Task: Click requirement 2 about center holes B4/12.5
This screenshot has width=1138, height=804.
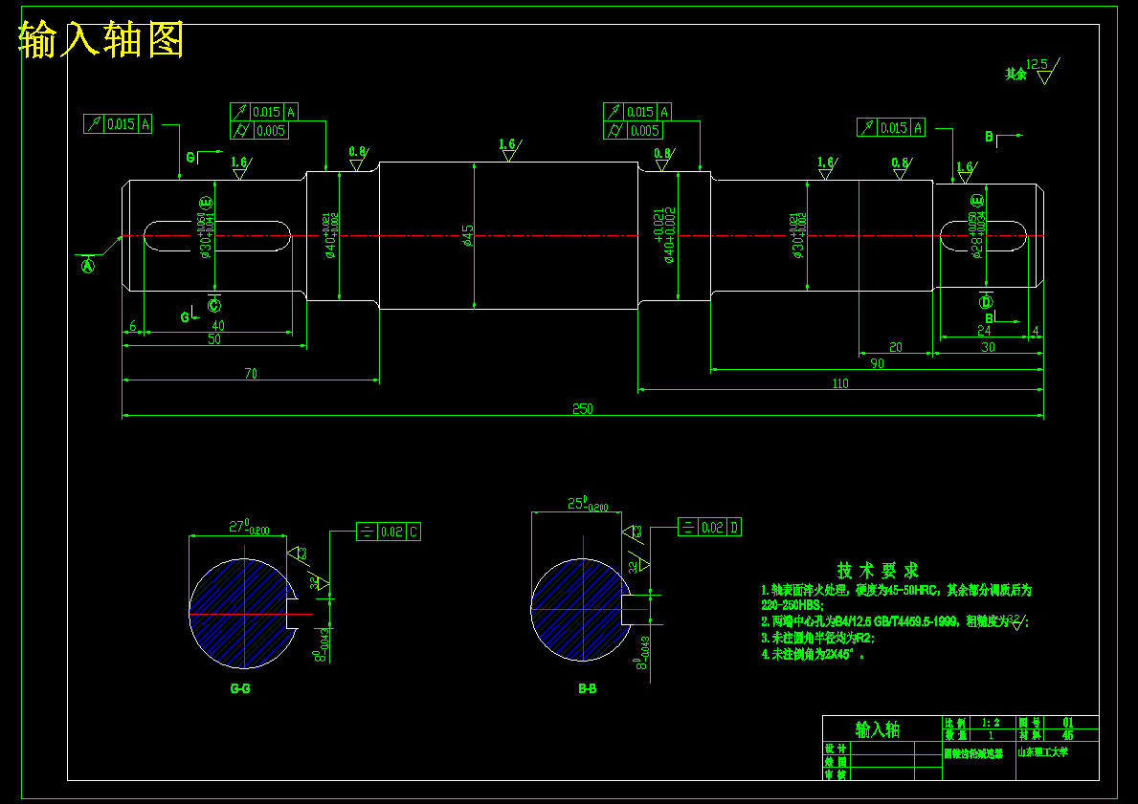Action: pos(895,622)
